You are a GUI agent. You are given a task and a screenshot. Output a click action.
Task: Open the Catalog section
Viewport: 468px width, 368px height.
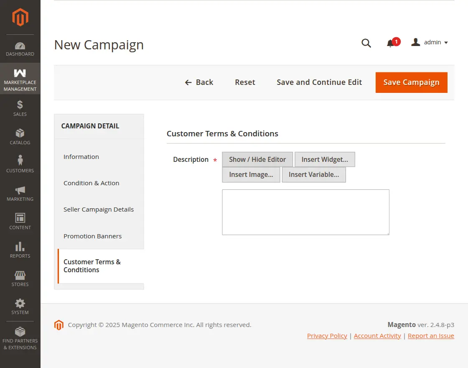pos(20,136)
